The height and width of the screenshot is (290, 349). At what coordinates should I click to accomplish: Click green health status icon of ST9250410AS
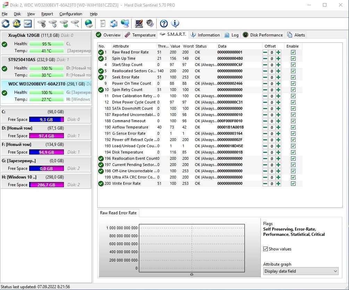click(5, 68)
